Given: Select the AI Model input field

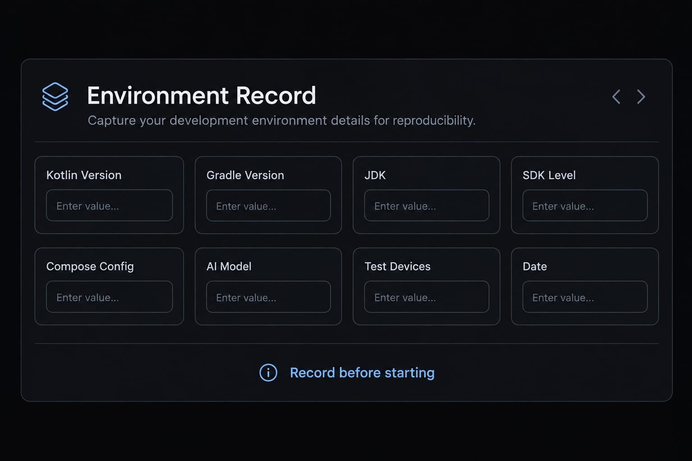Looking at the screenshot, I should [269, 297].
